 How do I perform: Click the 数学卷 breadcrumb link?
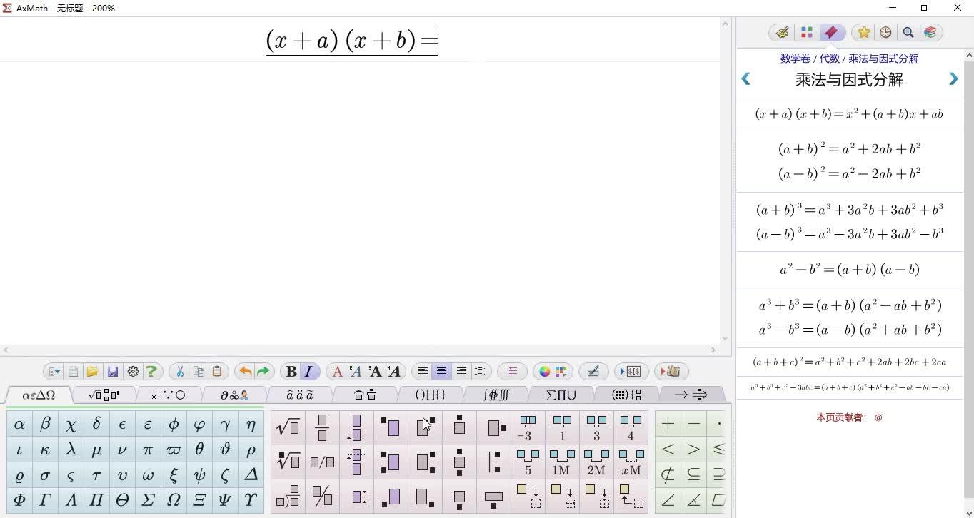point(795,59)
